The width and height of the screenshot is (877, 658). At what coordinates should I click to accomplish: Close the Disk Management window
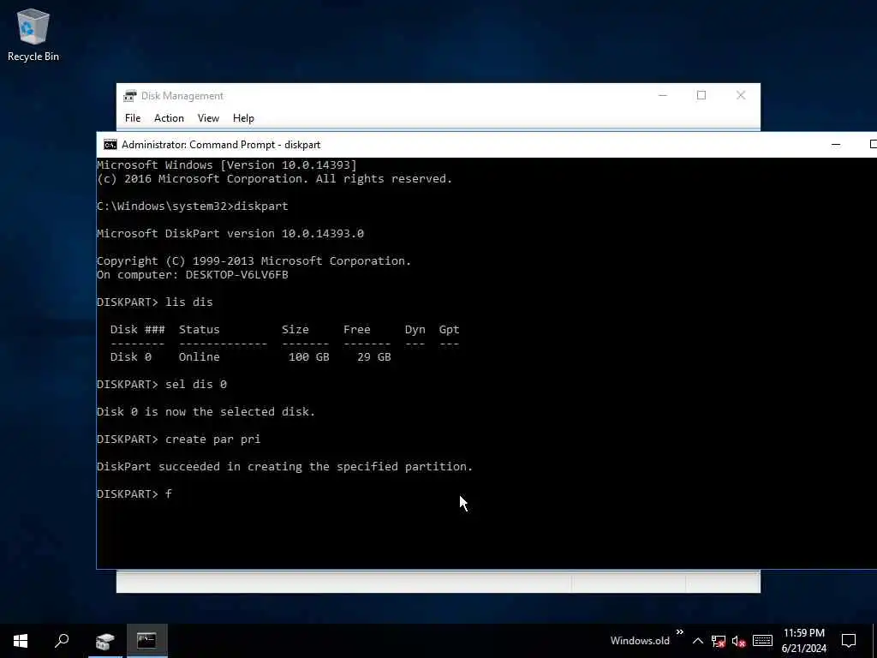point(741,96)
